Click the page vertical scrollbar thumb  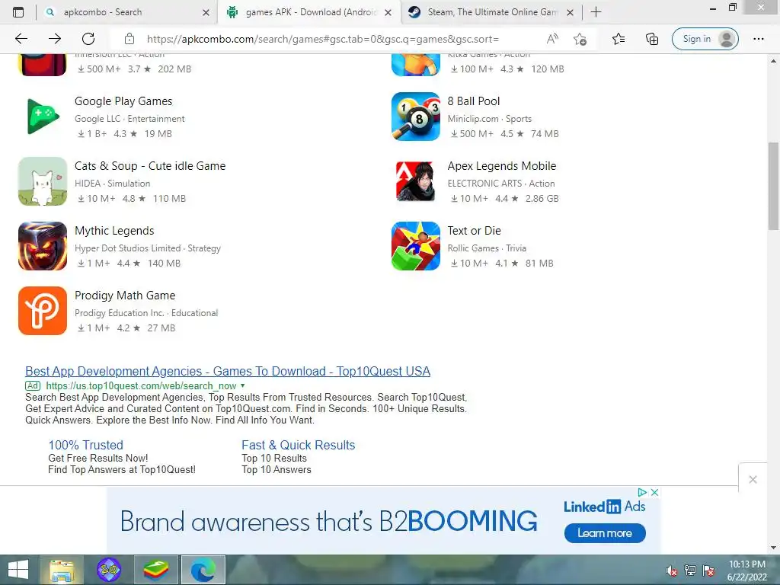pyautogui.click(x=773, y=185)
